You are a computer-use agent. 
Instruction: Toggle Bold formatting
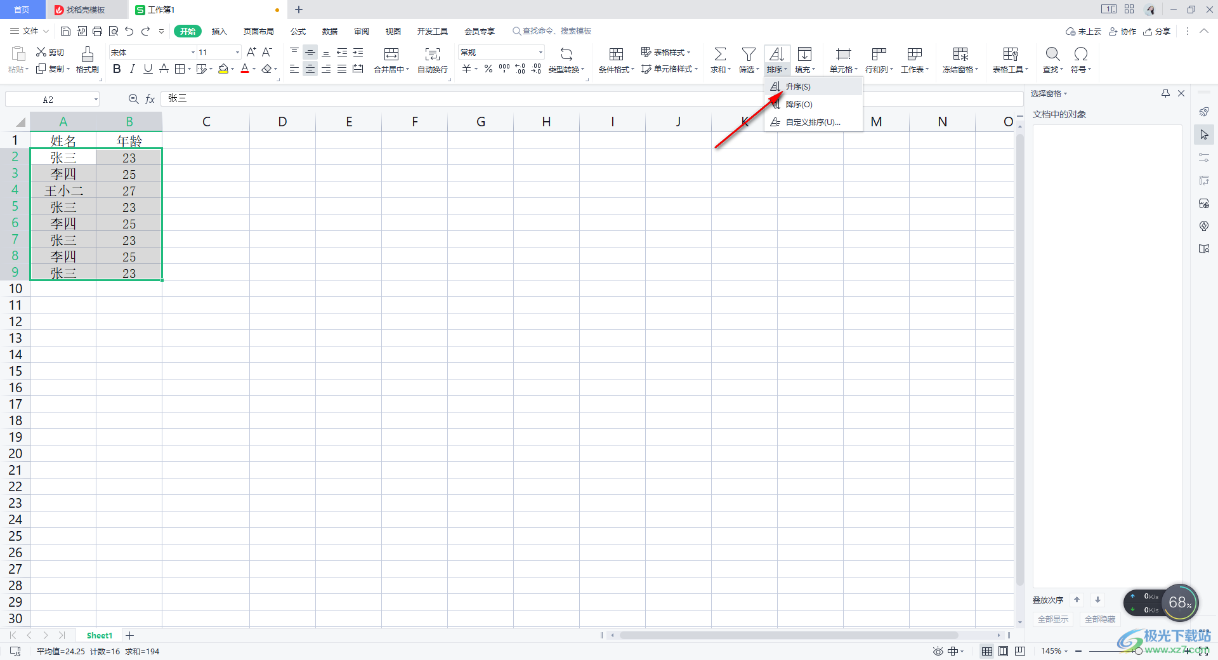[x=117, y=69]
